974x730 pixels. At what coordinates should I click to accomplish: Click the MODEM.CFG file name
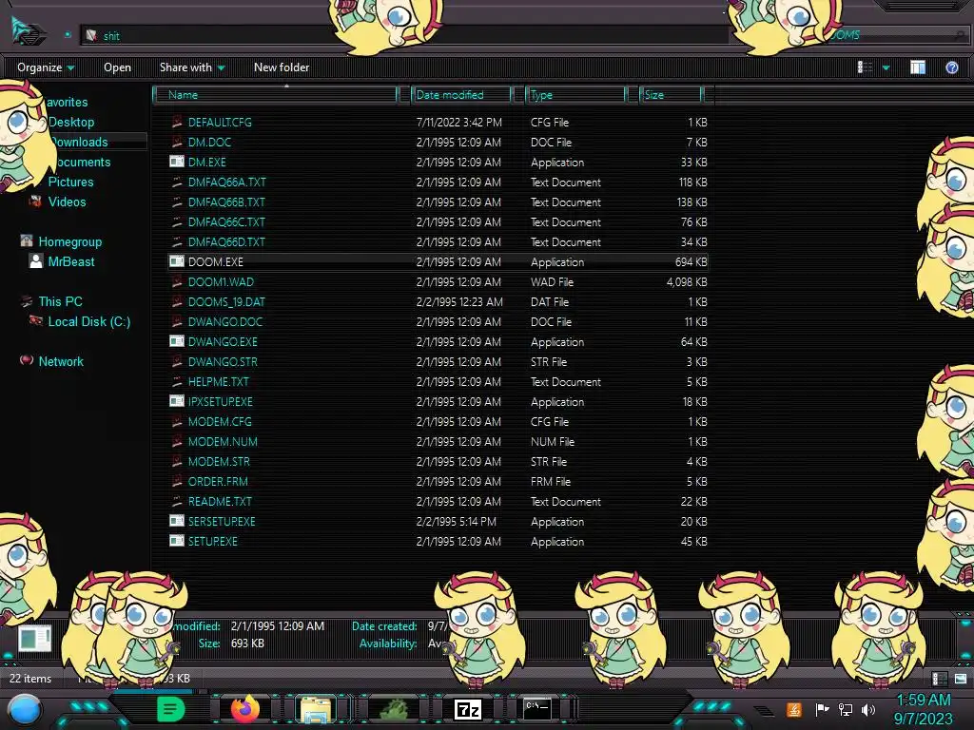click(220, 421)
